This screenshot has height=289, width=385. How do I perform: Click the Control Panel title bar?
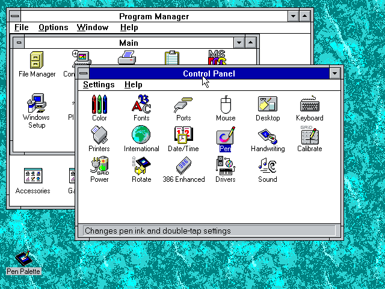[209, 73]
